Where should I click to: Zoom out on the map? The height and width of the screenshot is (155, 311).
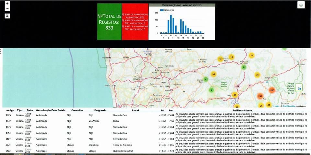(x=7, y=9)
